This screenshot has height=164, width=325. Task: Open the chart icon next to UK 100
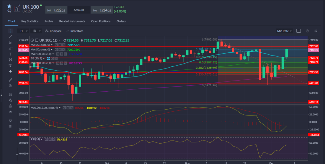[17, 8]
